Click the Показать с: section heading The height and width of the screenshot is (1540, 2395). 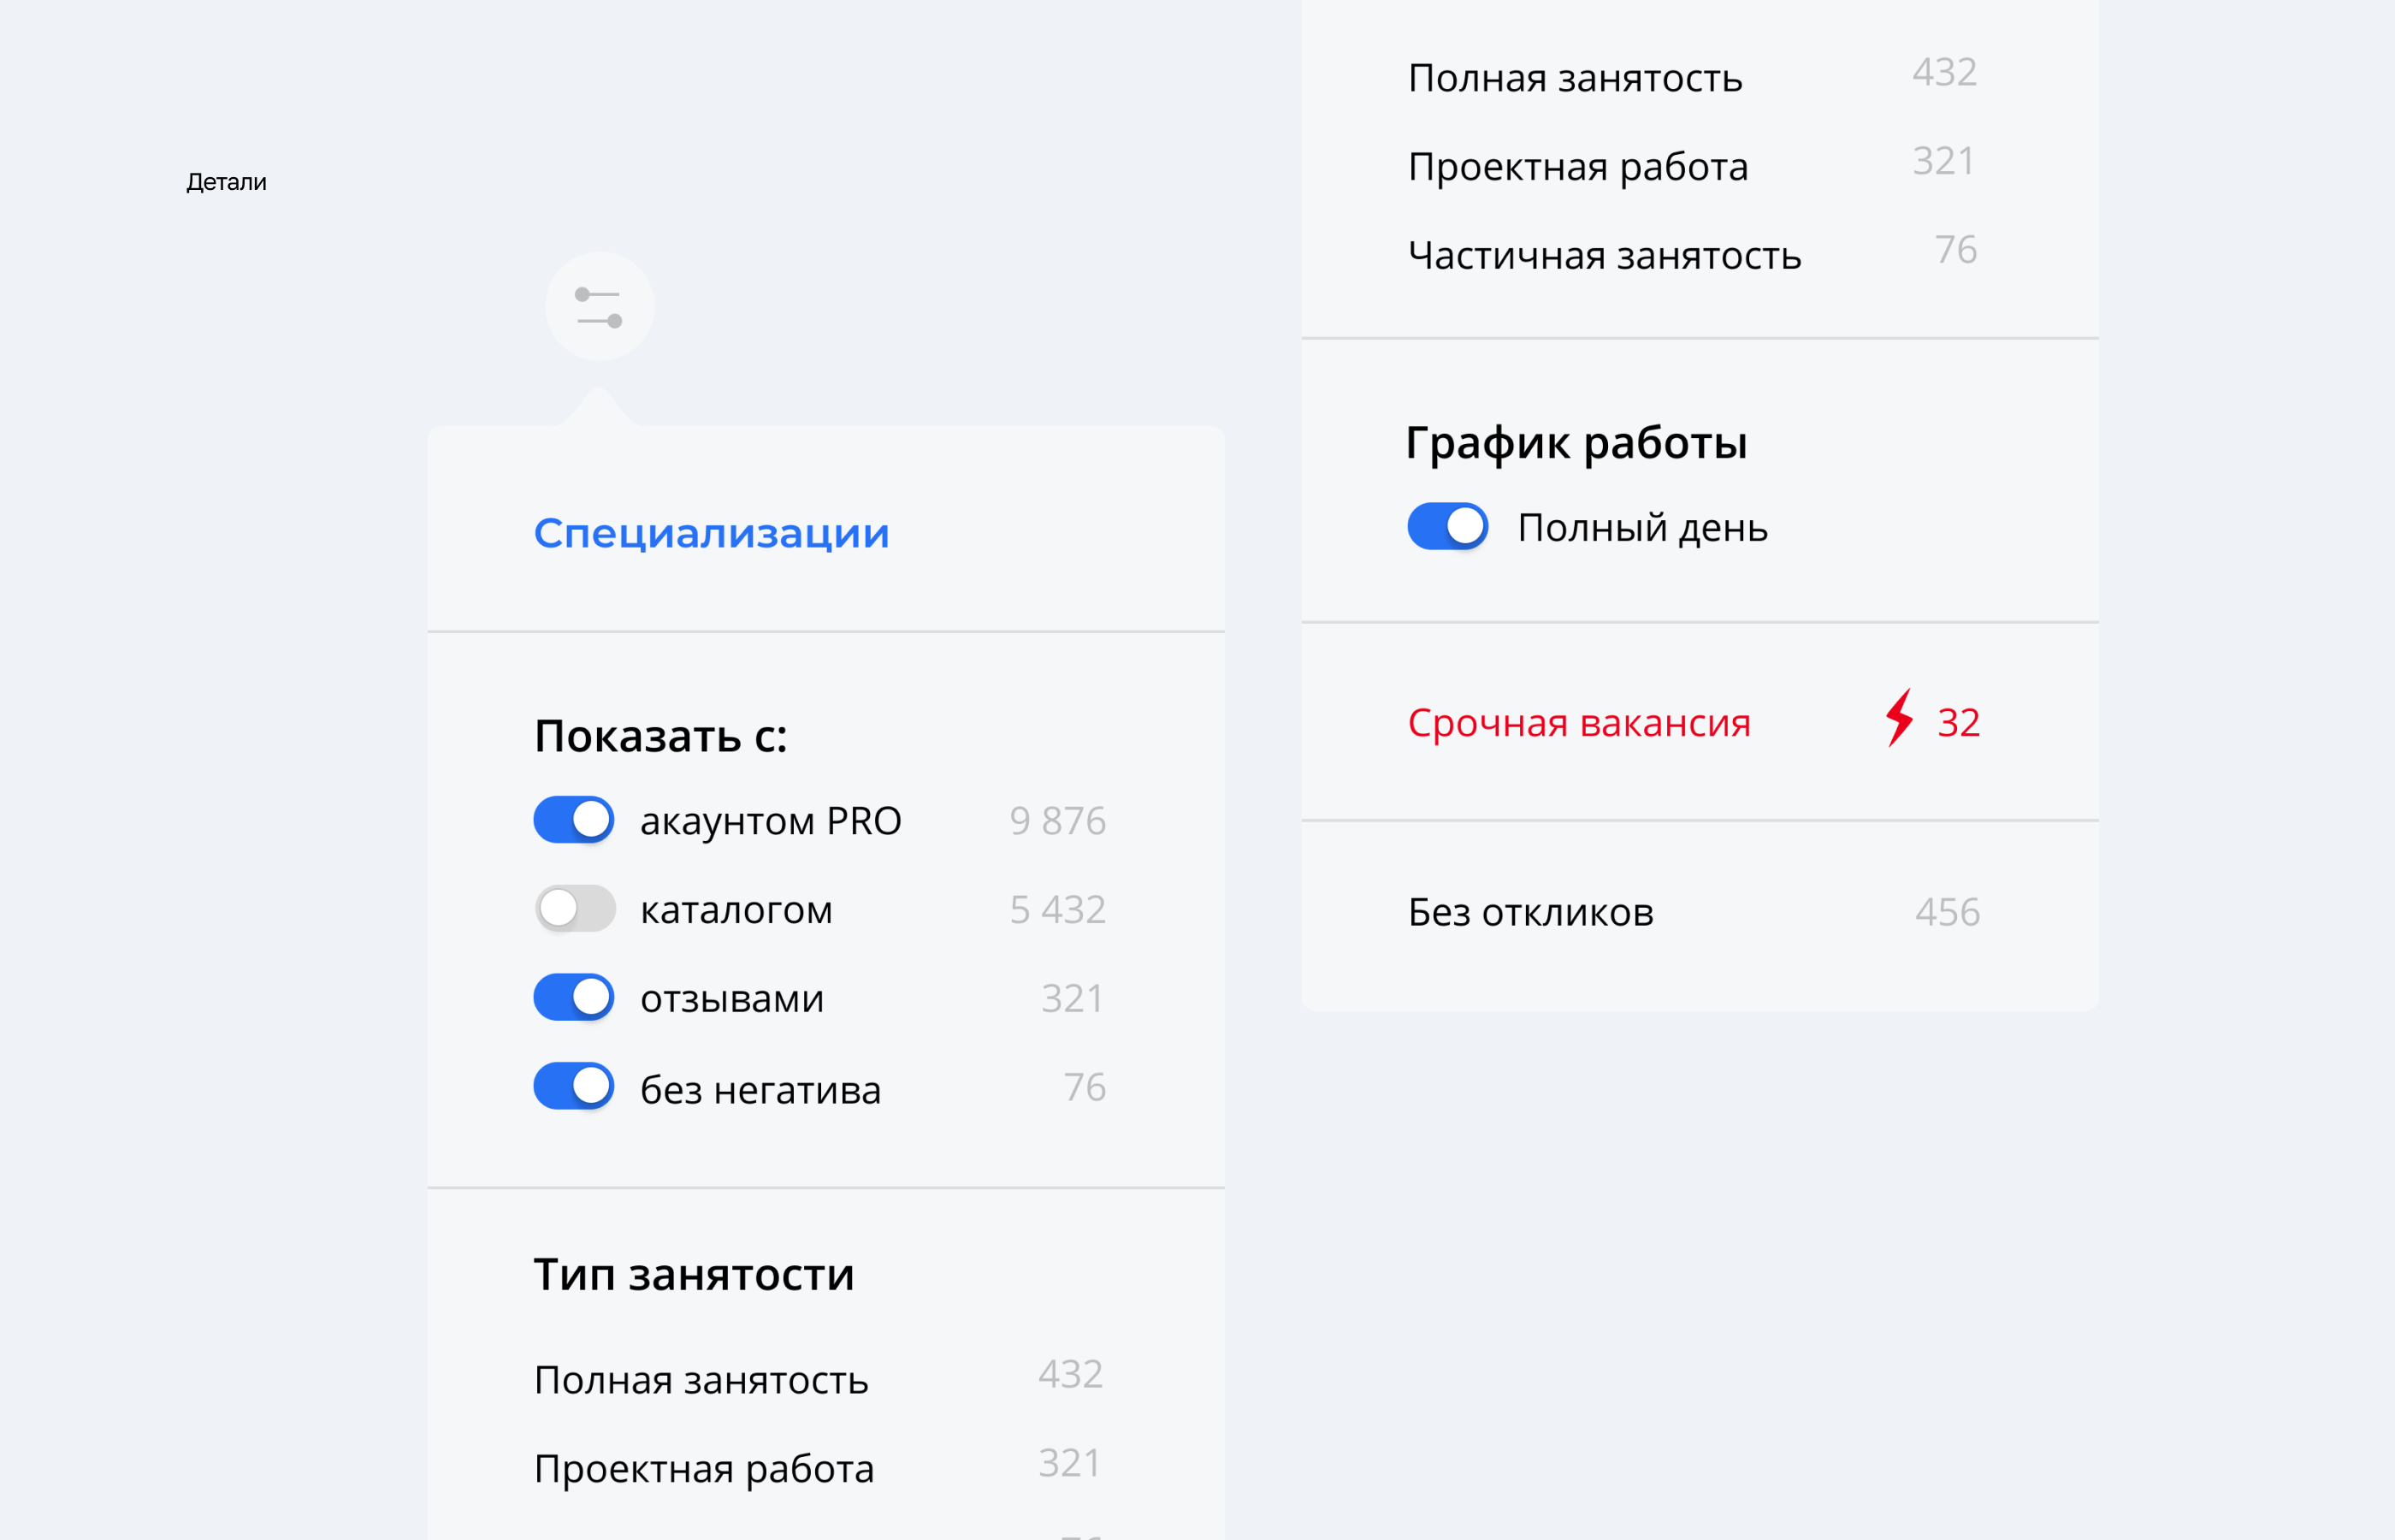tap(659, 737)
